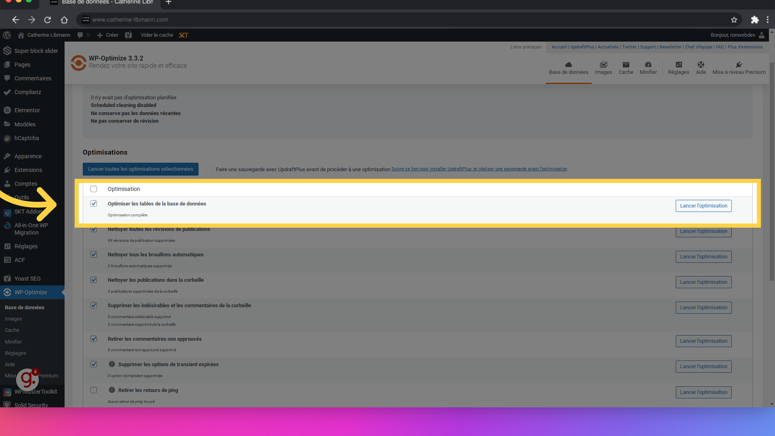Uncheck Supprimer les options de transient
Screen dimensions: 775x436
point(94,364)
